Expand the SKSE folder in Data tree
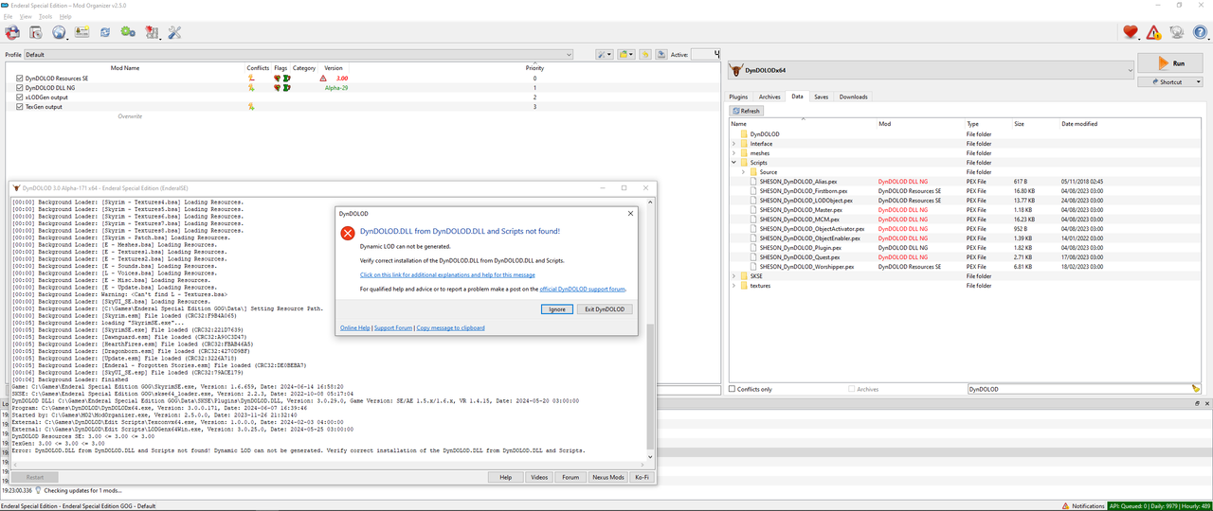The image size is (1213, 511). click(x=733, y=276)
